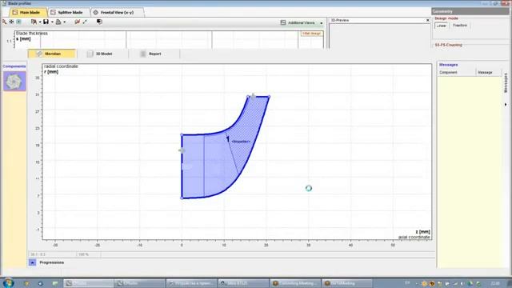
Task: Collapse Messages panel using side arrow
Action: pyautogui.click(x=506, y=105)
